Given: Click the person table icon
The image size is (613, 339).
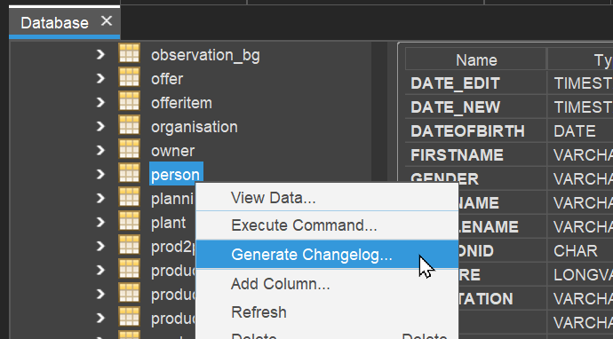Looking at the screenshot, I should 129,173.
